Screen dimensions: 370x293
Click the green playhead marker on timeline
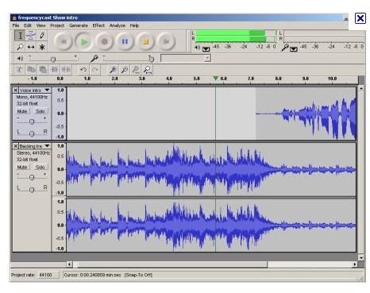point(216,78)
